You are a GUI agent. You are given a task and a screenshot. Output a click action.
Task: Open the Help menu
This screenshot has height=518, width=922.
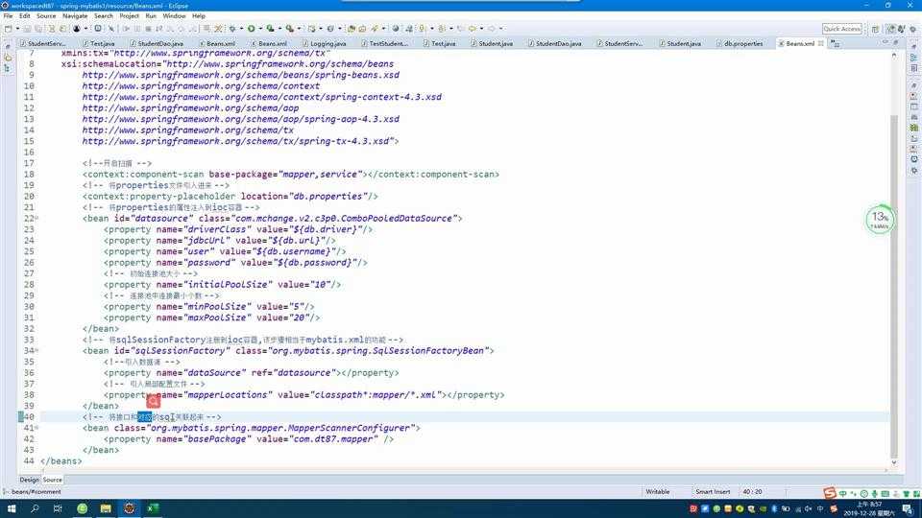pyautogui.click(x=199, y=16)
